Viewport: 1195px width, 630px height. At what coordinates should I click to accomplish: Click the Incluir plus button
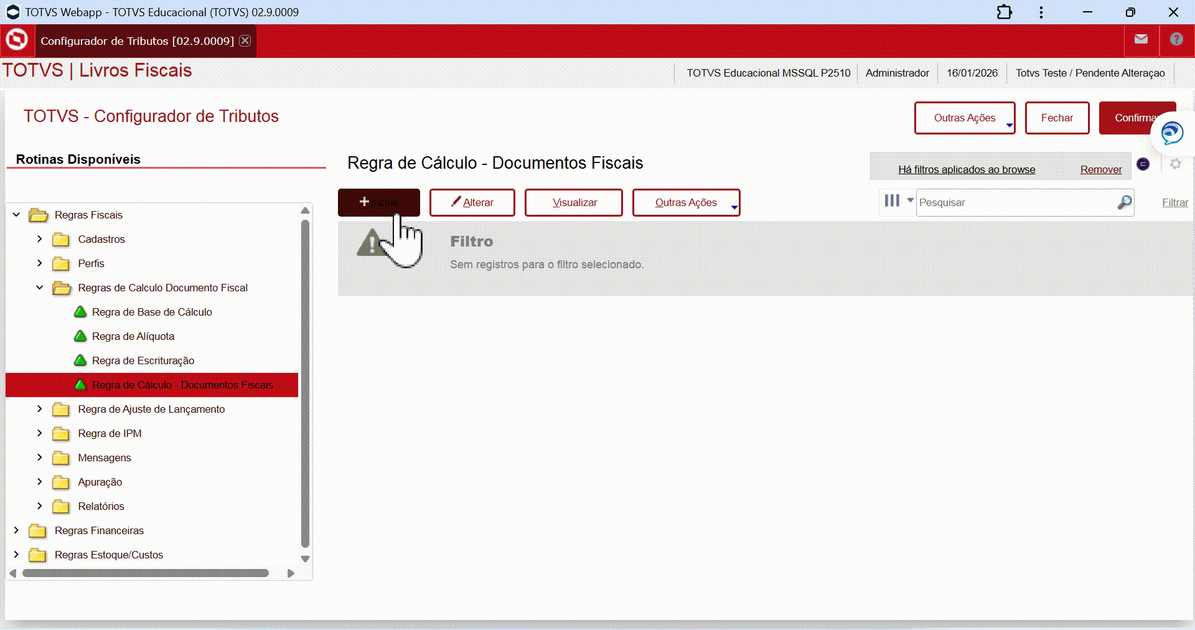point(378,202)
